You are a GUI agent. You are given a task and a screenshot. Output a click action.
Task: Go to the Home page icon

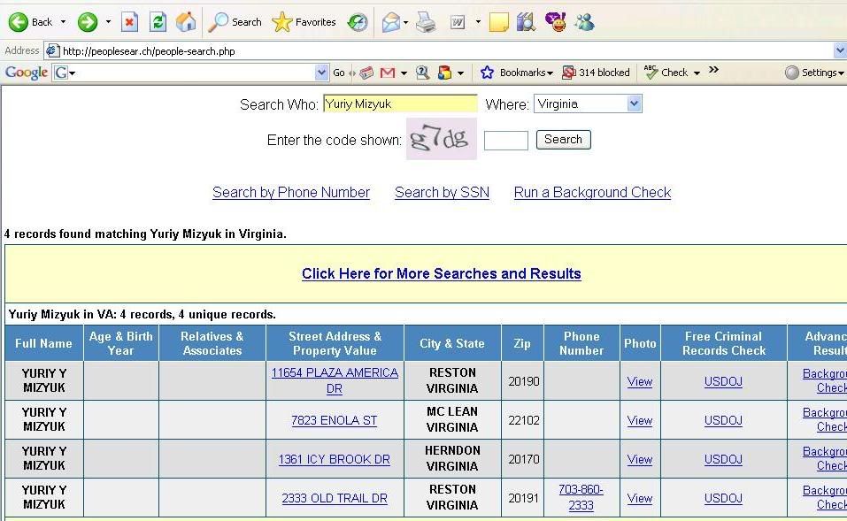pos(186,22)
